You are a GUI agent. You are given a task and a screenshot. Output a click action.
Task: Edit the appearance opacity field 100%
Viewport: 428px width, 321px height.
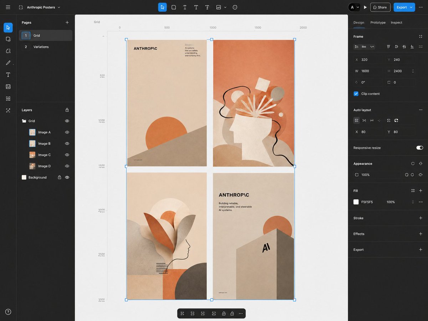pyautogui.click(x=377, y=175)
